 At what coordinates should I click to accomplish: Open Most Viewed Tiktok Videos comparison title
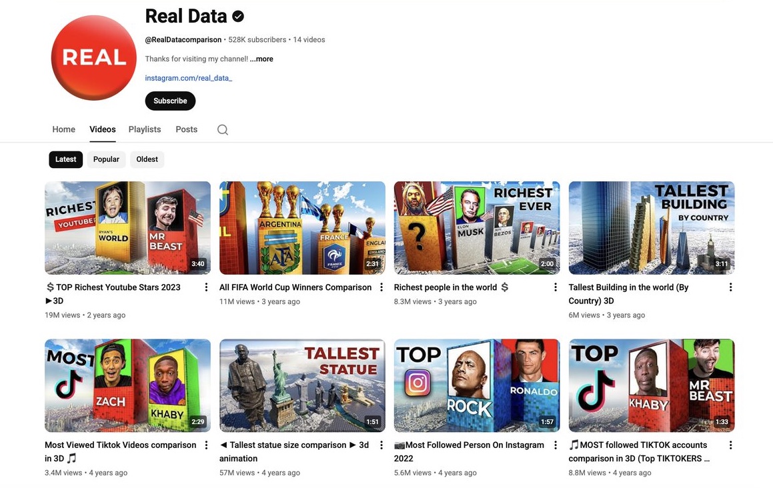pos(120,451)
